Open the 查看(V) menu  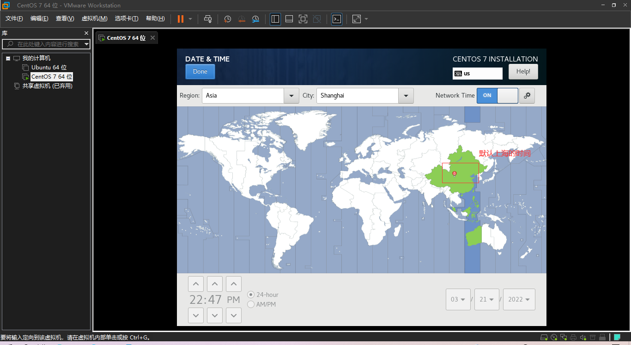65,18
